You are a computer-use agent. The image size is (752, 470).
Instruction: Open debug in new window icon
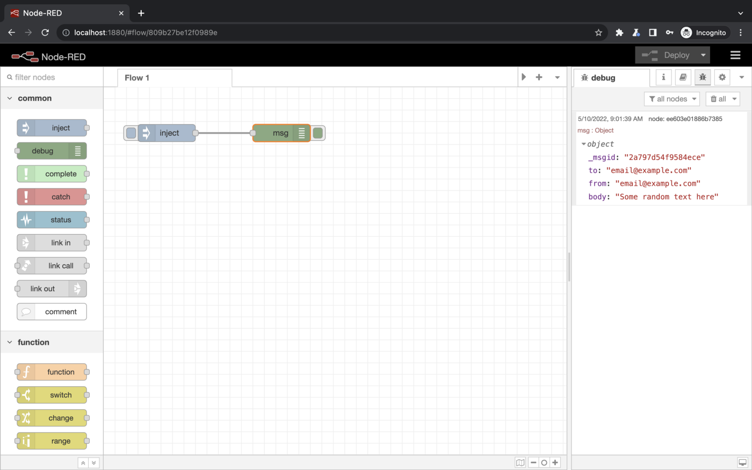(x=742, y=462)
